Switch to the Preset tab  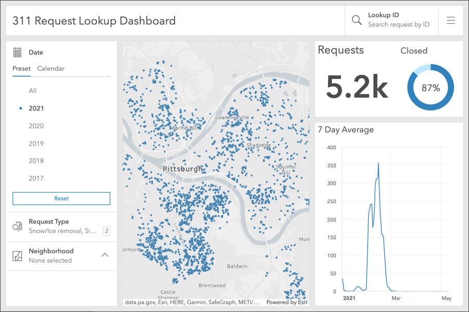(21, 69)
